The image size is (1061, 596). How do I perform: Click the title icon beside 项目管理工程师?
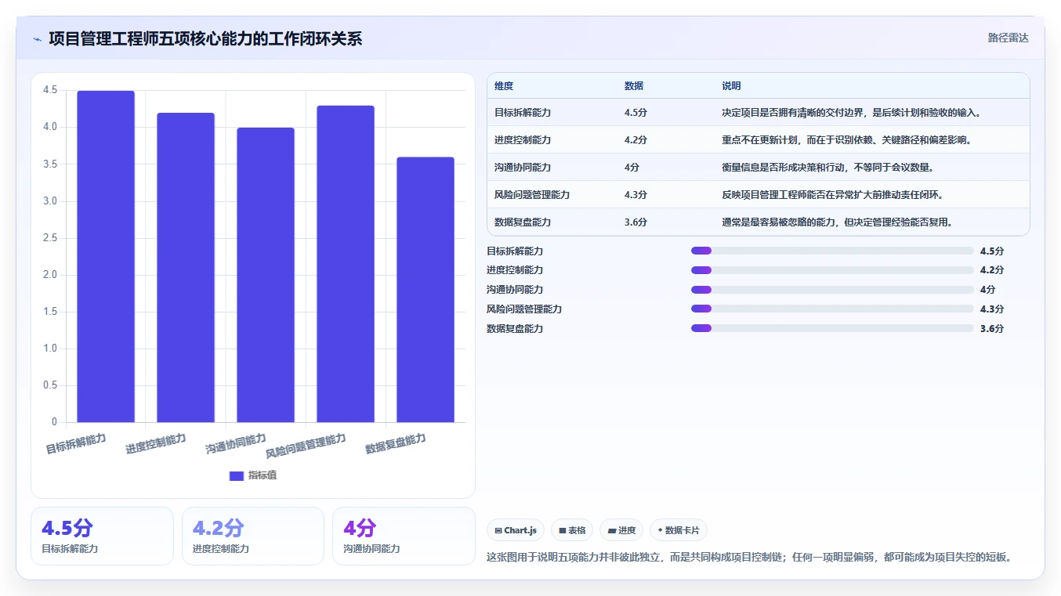(x=37, y=39)
